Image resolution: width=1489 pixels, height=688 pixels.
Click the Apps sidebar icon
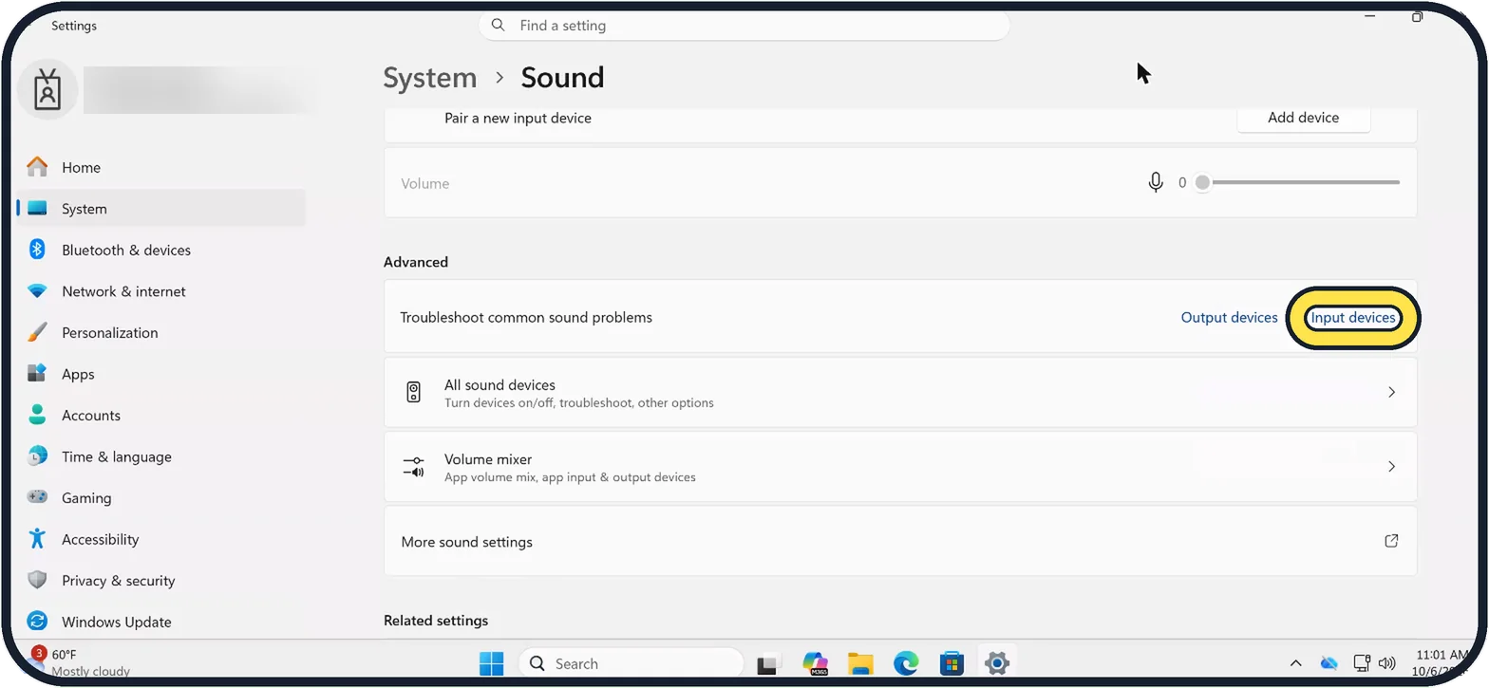37,374
